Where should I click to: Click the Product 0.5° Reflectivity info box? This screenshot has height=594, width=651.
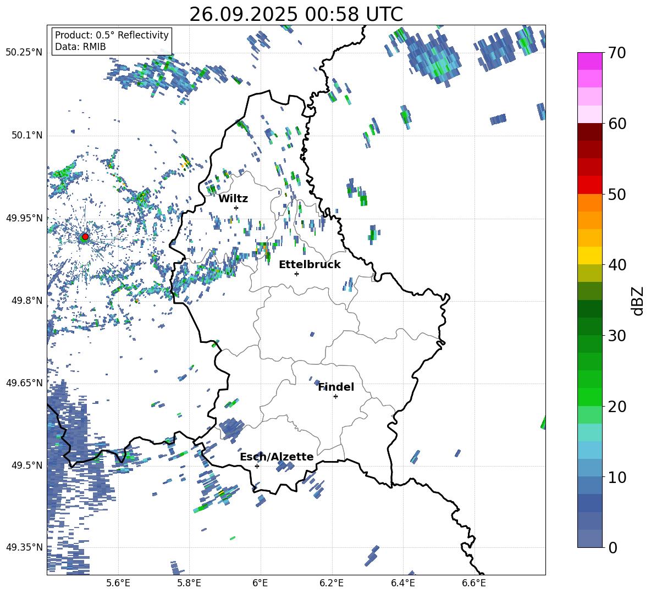(x=112, y=41)
